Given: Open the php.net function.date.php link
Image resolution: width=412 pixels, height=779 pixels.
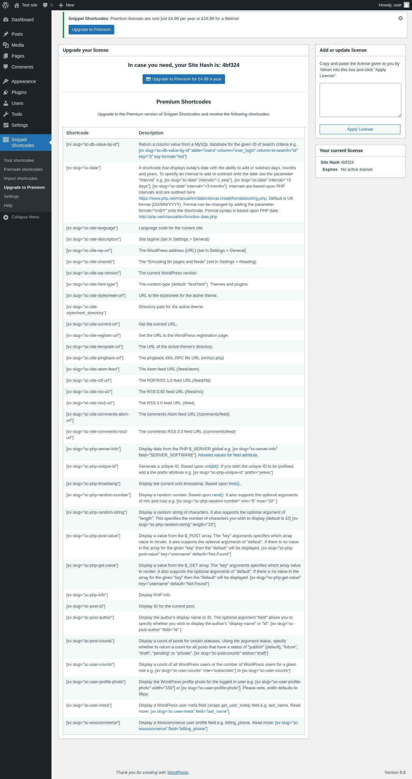Looking at the screenshot, I should tap(178, 217).
